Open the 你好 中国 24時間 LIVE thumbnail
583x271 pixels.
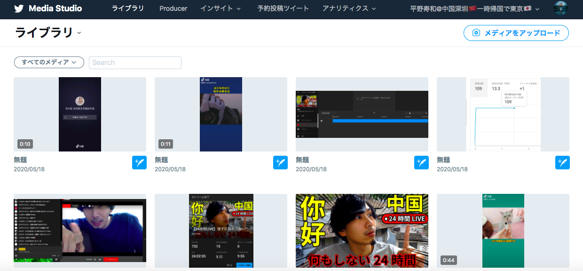362,231
